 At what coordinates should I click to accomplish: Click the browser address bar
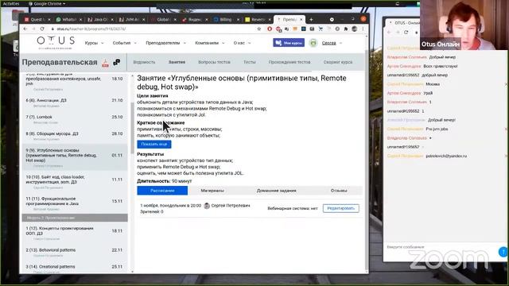tap(156, 29)
